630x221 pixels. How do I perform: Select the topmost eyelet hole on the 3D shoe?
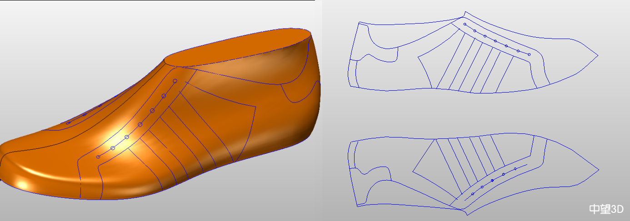point(175,81)
